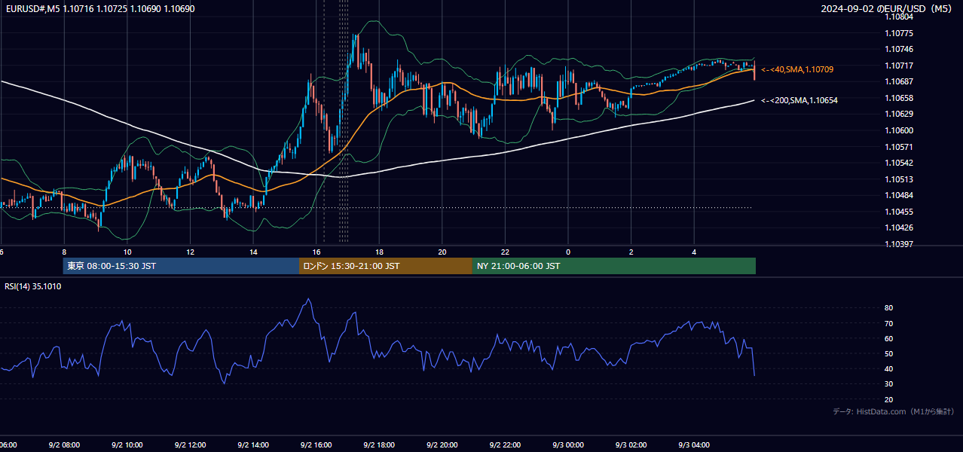Select the Tokyo 08:00-15:30 JST session bar
Viewport: 963px width, 452px height.
pyautogui.click(x=181, y=266)
